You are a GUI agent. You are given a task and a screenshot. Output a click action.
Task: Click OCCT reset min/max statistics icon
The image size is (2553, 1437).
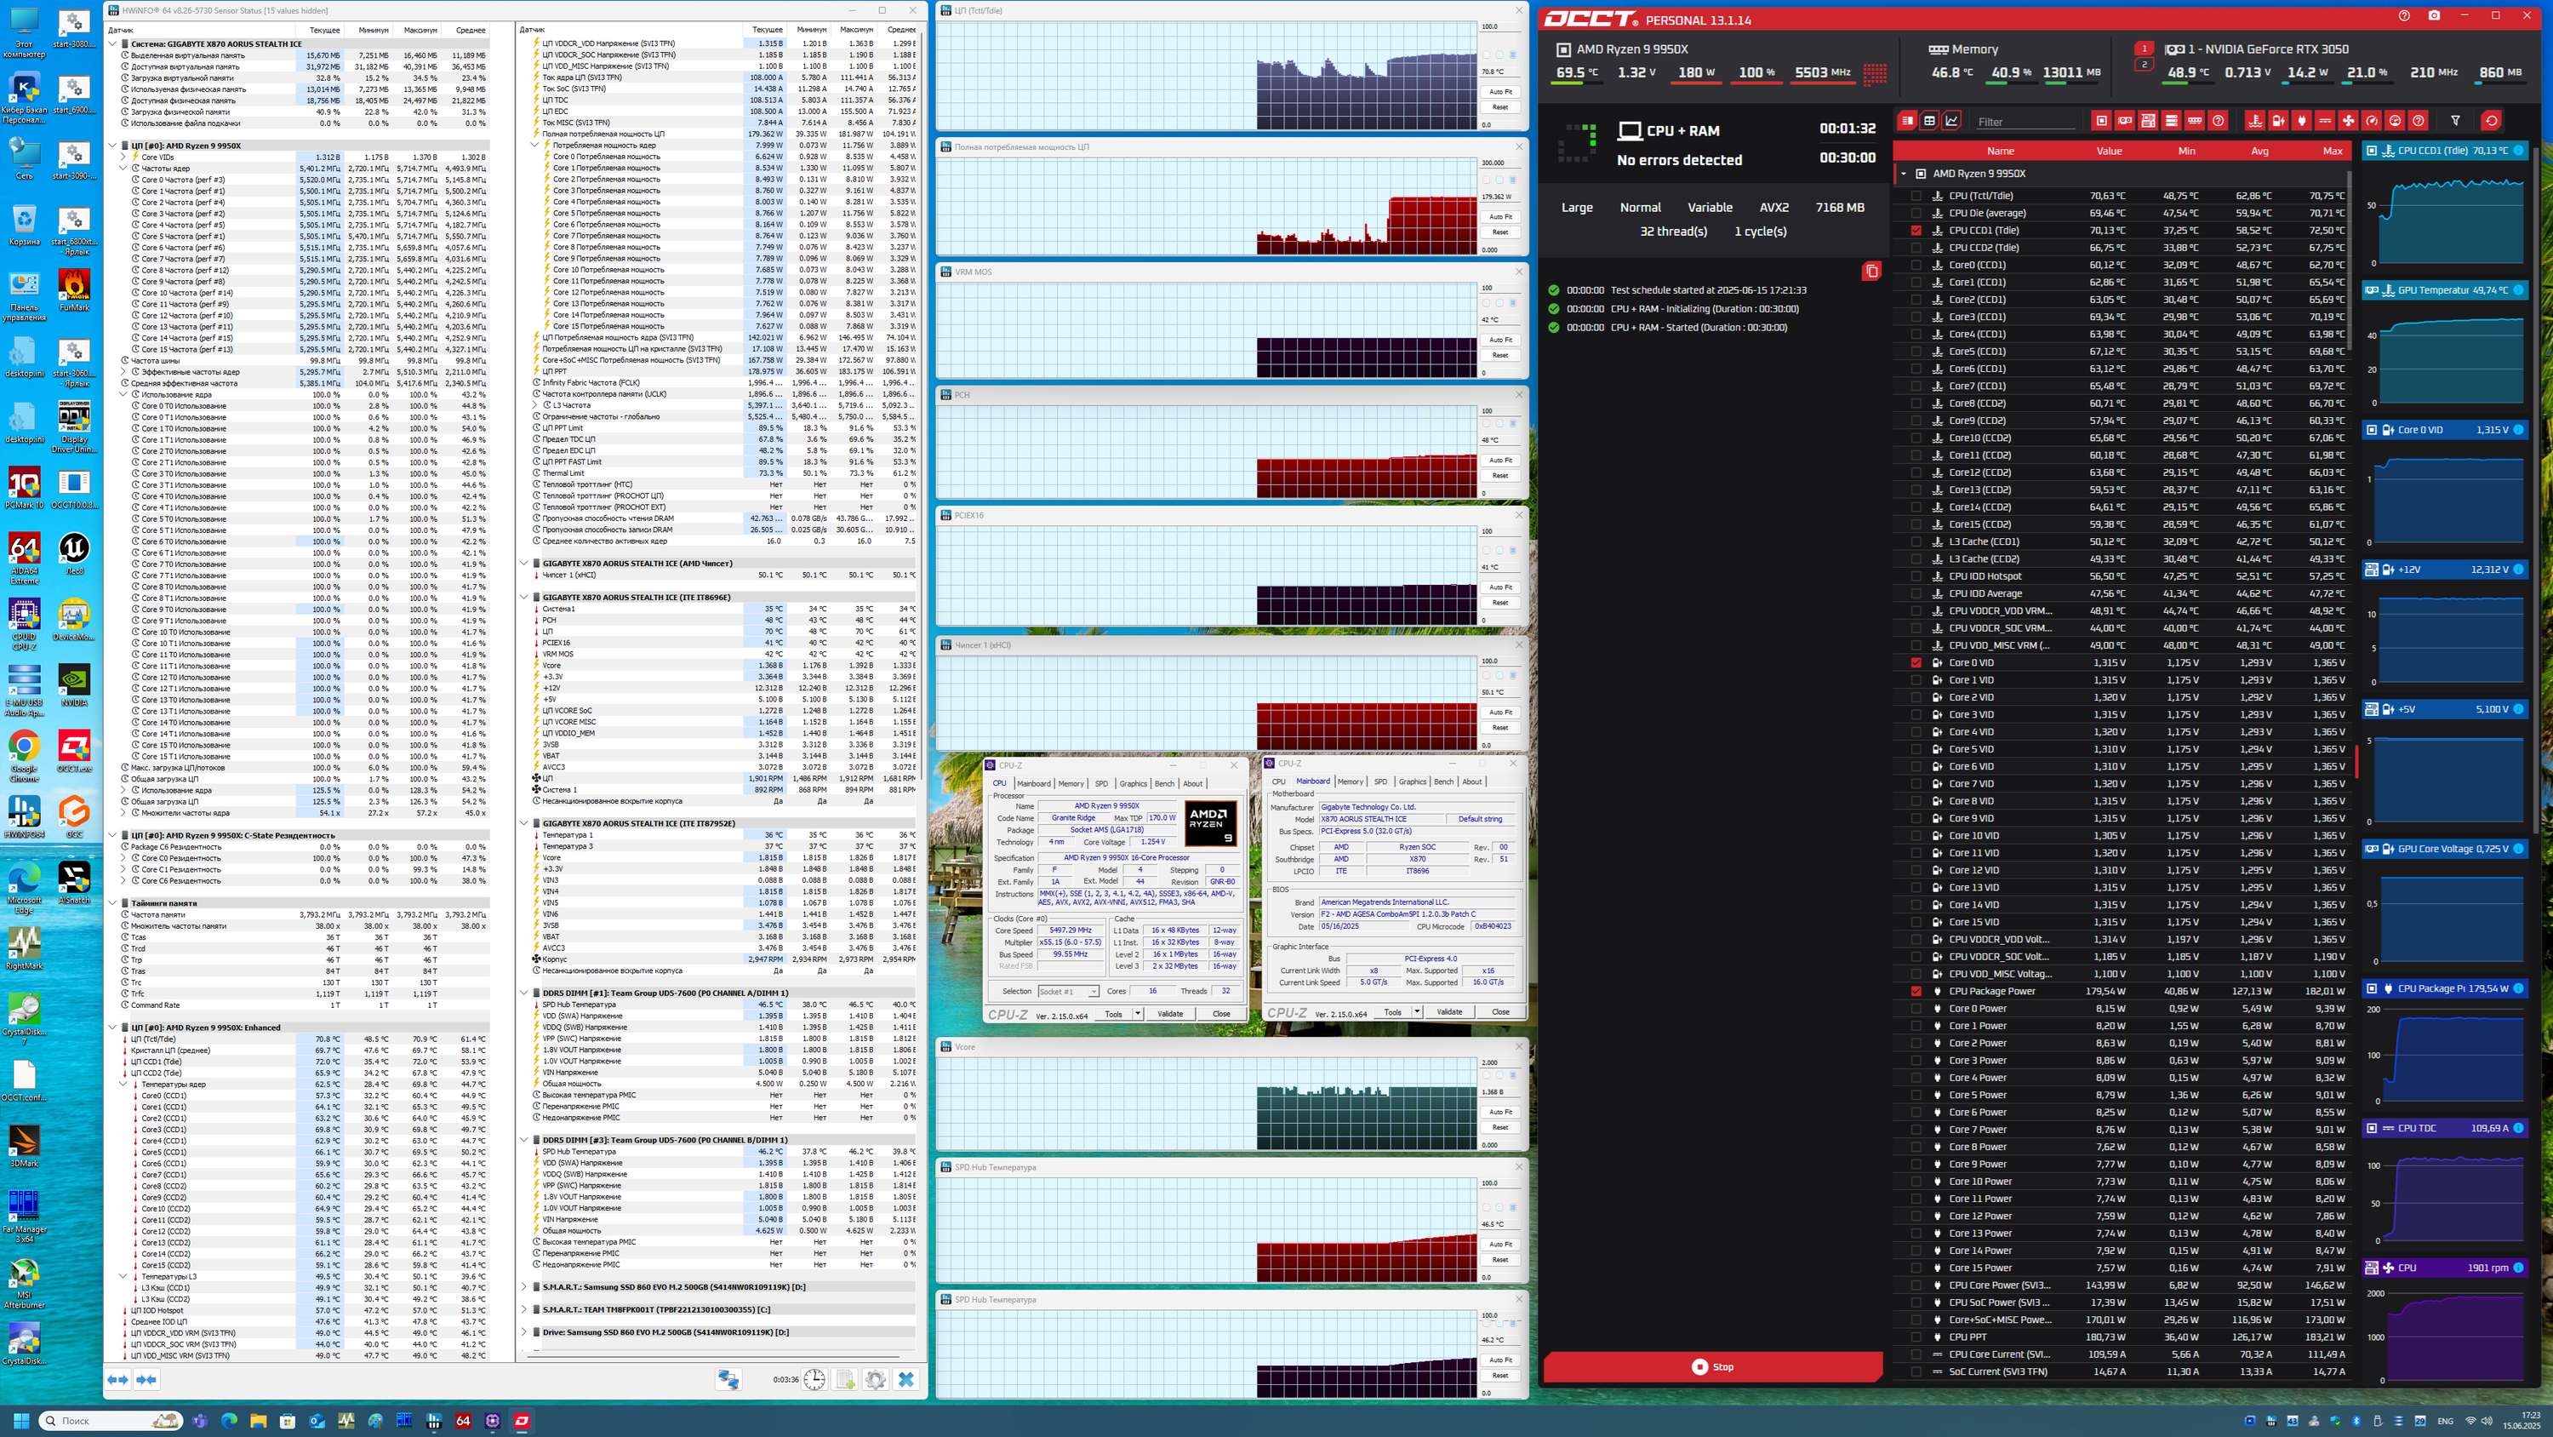pos(2491,121)
